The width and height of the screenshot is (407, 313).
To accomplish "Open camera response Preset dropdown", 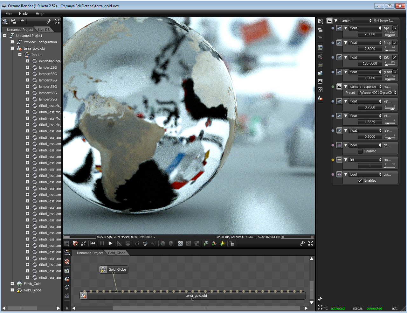I will click(377, 93).
